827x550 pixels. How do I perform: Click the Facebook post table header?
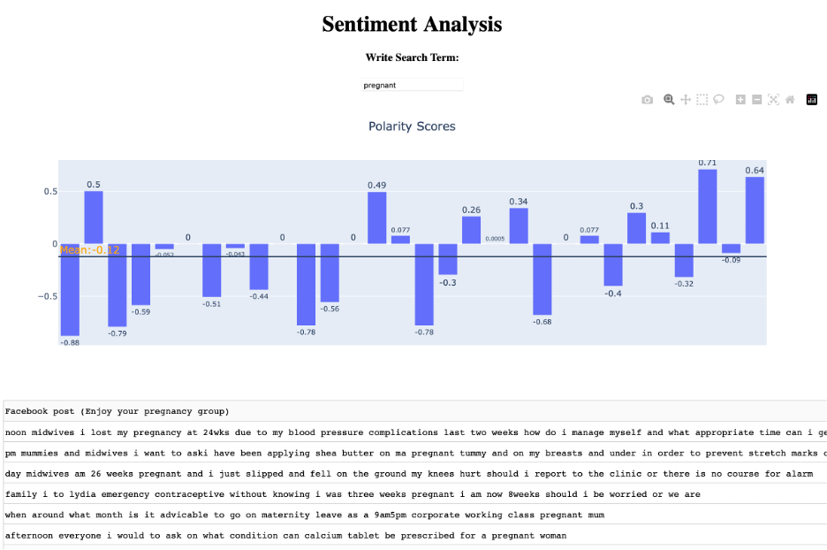coord(118,411)
